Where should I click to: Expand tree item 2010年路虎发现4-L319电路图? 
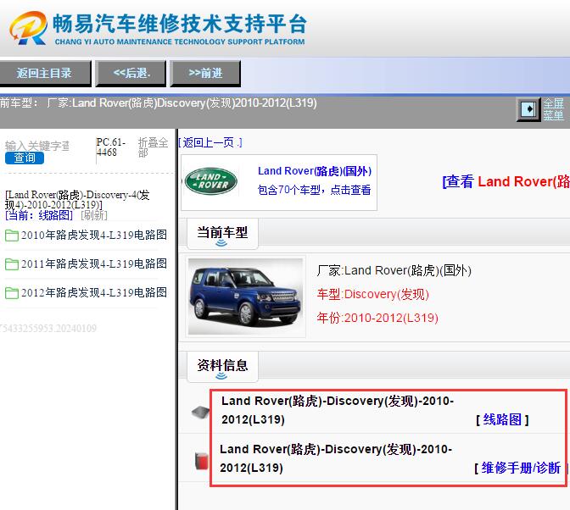(x=94, y=236)
